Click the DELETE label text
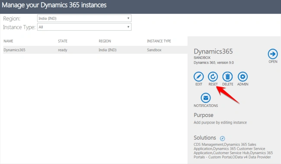Image resolution: width=281 pixels, height=164 pixels. coord(228,84)
